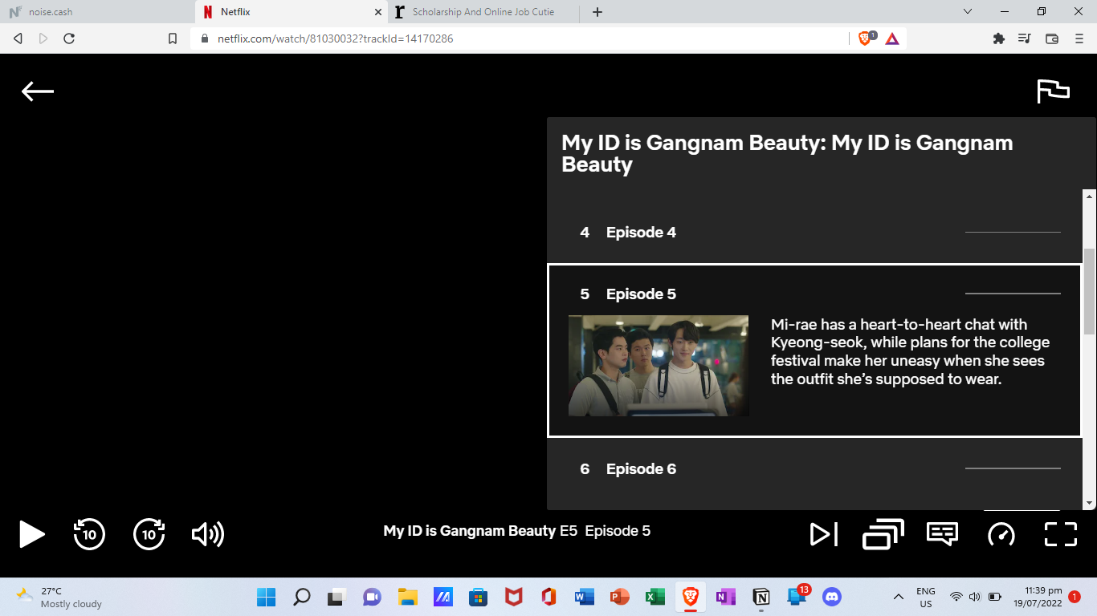
Task: Open the Brave Shields panel
Action: (866, 38)
